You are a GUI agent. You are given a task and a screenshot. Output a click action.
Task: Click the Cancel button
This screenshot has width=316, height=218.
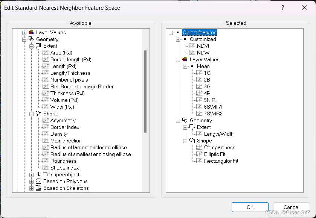click(291, 207)
